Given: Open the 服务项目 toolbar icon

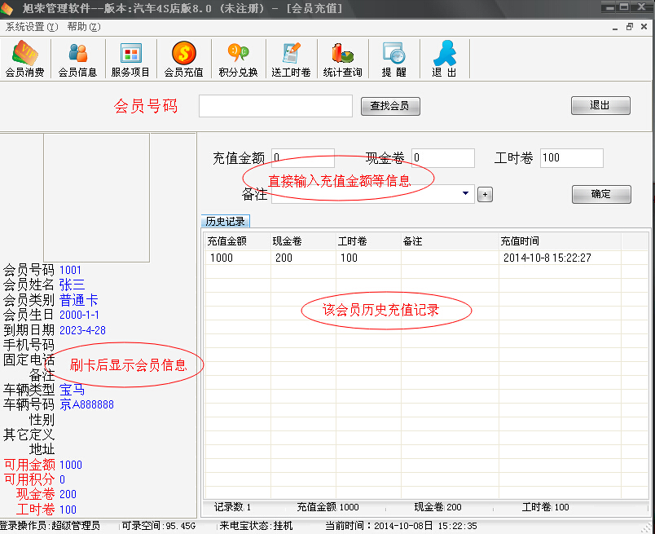Looking at the screenshot, I should coord(130,59).
